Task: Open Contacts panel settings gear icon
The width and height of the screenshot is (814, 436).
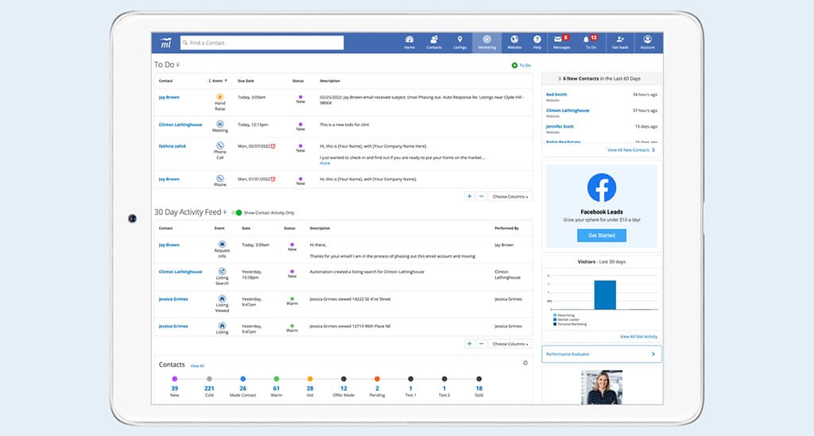Action: [x=525, y=363]
